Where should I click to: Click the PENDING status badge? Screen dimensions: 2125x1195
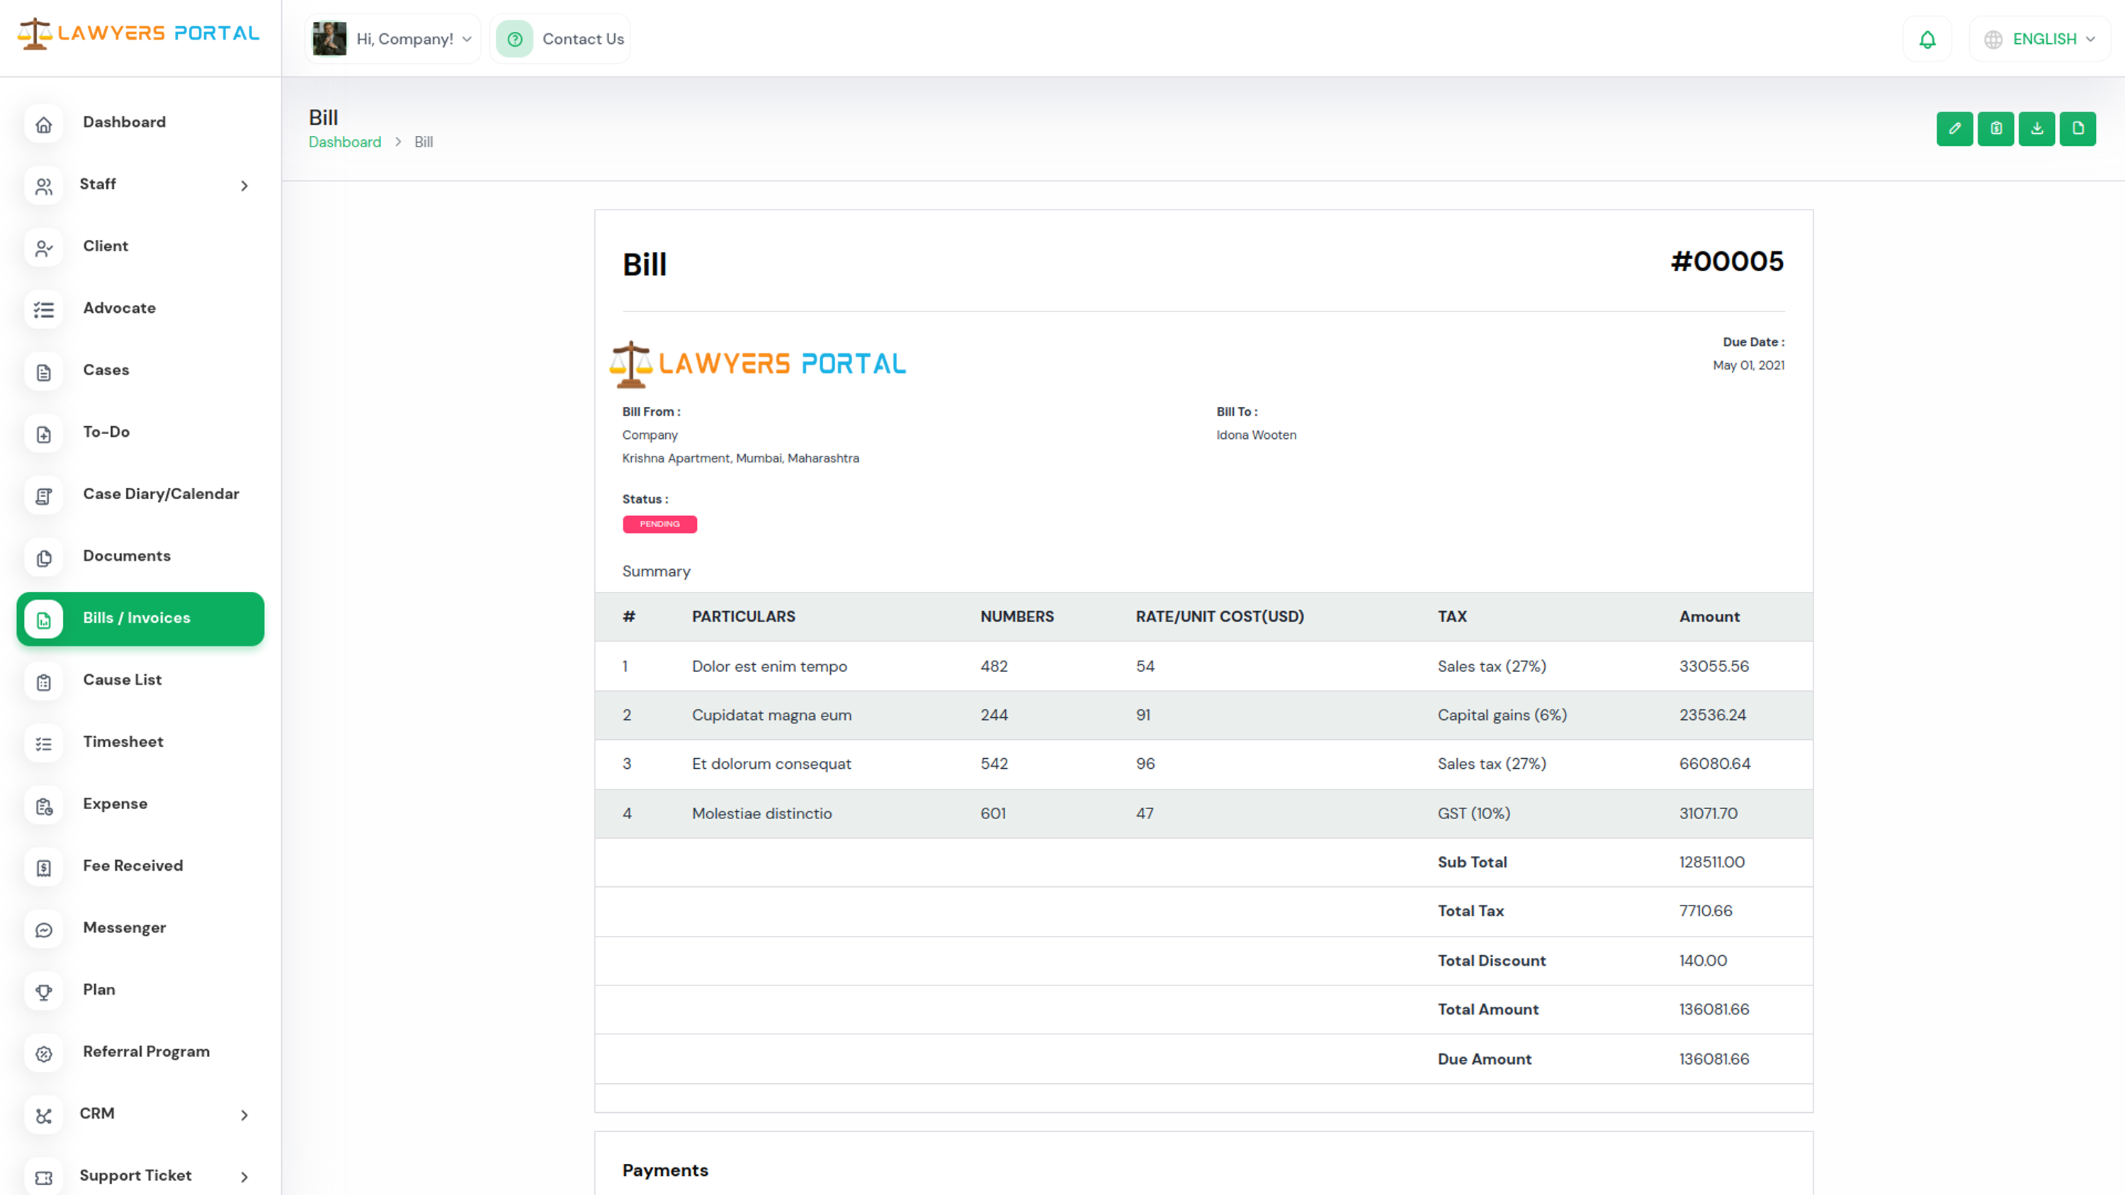[x=659, y=525]
